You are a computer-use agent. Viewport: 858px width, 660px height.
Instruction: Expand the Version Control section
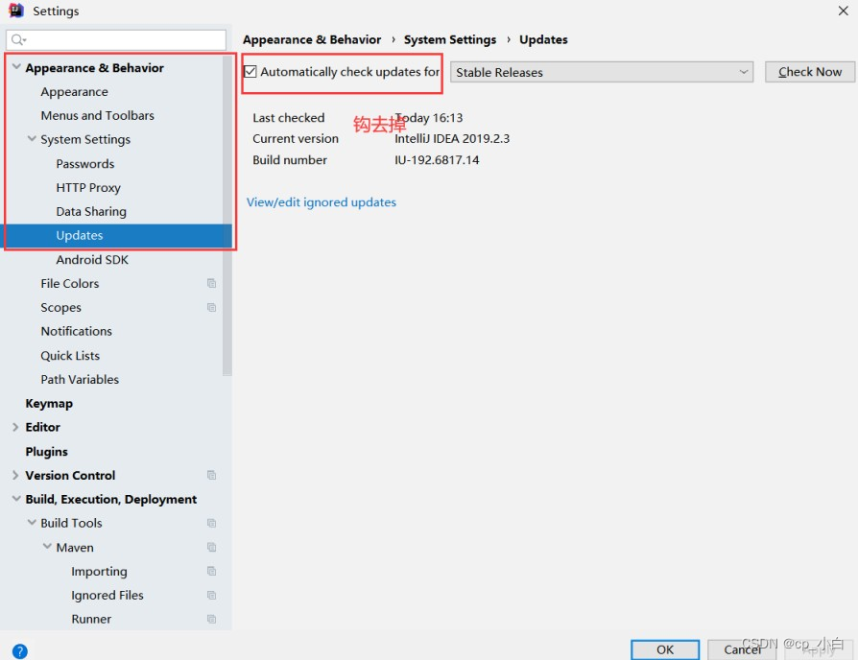pos(15,475)
